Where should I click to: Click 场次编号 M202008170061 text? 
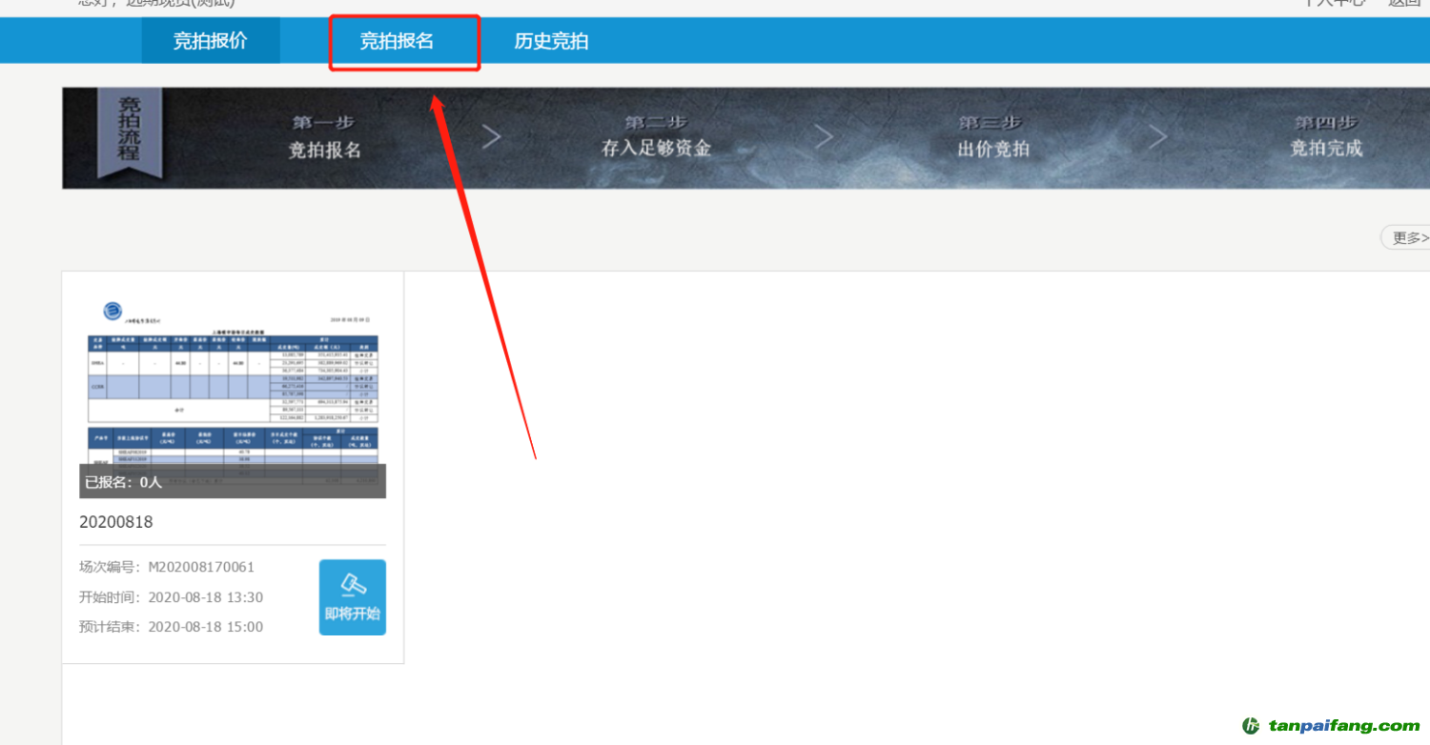click(x=167, y=567)
